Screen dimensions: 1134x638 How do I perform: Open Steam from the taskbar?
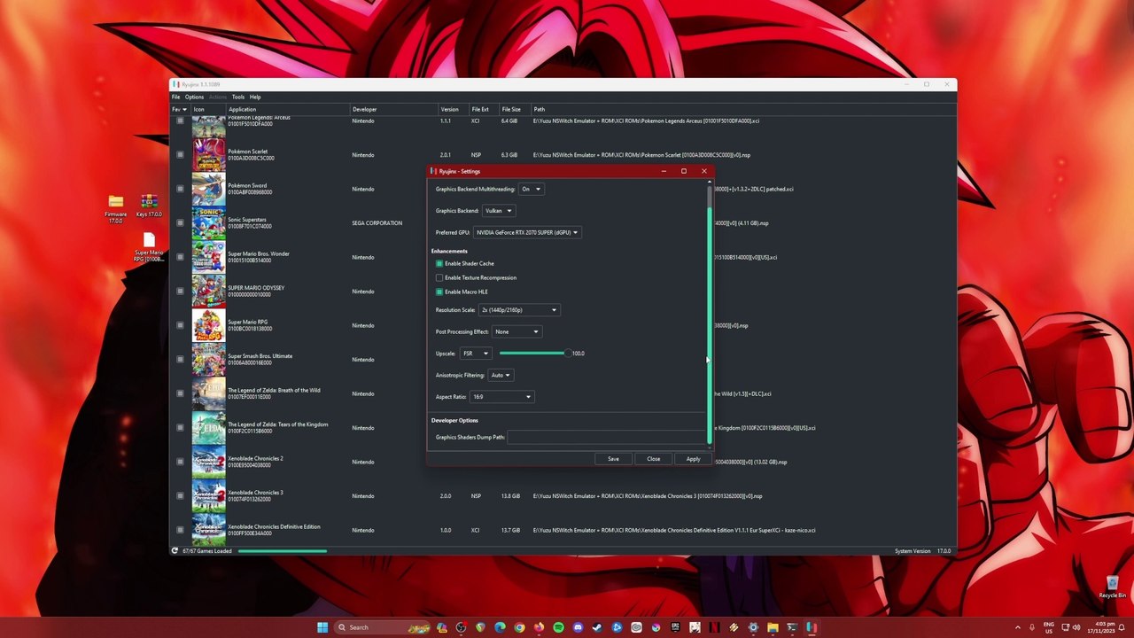tap(597, 627)
